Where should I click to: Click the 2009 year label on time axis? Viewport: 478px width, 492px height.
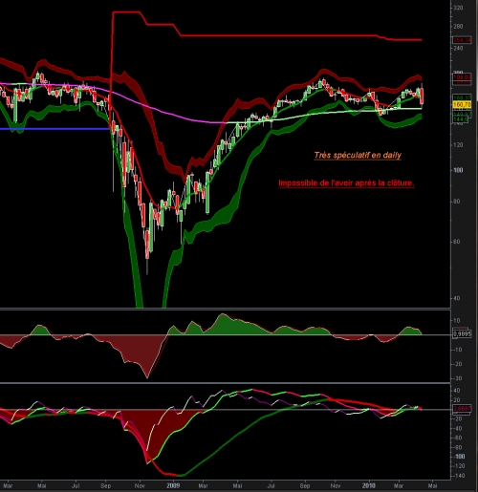coord(173,485)
